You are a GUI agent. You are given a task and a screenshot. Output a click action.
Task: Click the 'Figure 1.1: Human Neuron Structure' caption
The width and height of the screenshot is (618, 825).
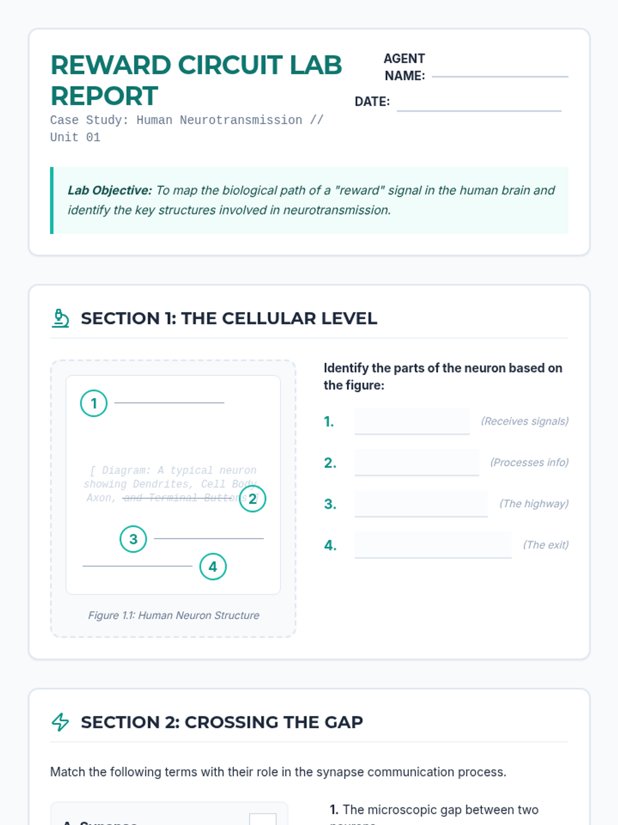174,615
